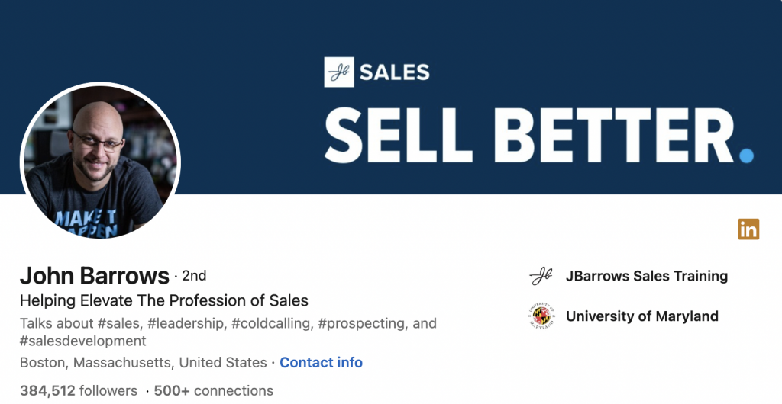Click the Boston, Massachusetts location text
The height and width of the screenshot is (404, 782).
pyautogui.click(x=143, y=362)
